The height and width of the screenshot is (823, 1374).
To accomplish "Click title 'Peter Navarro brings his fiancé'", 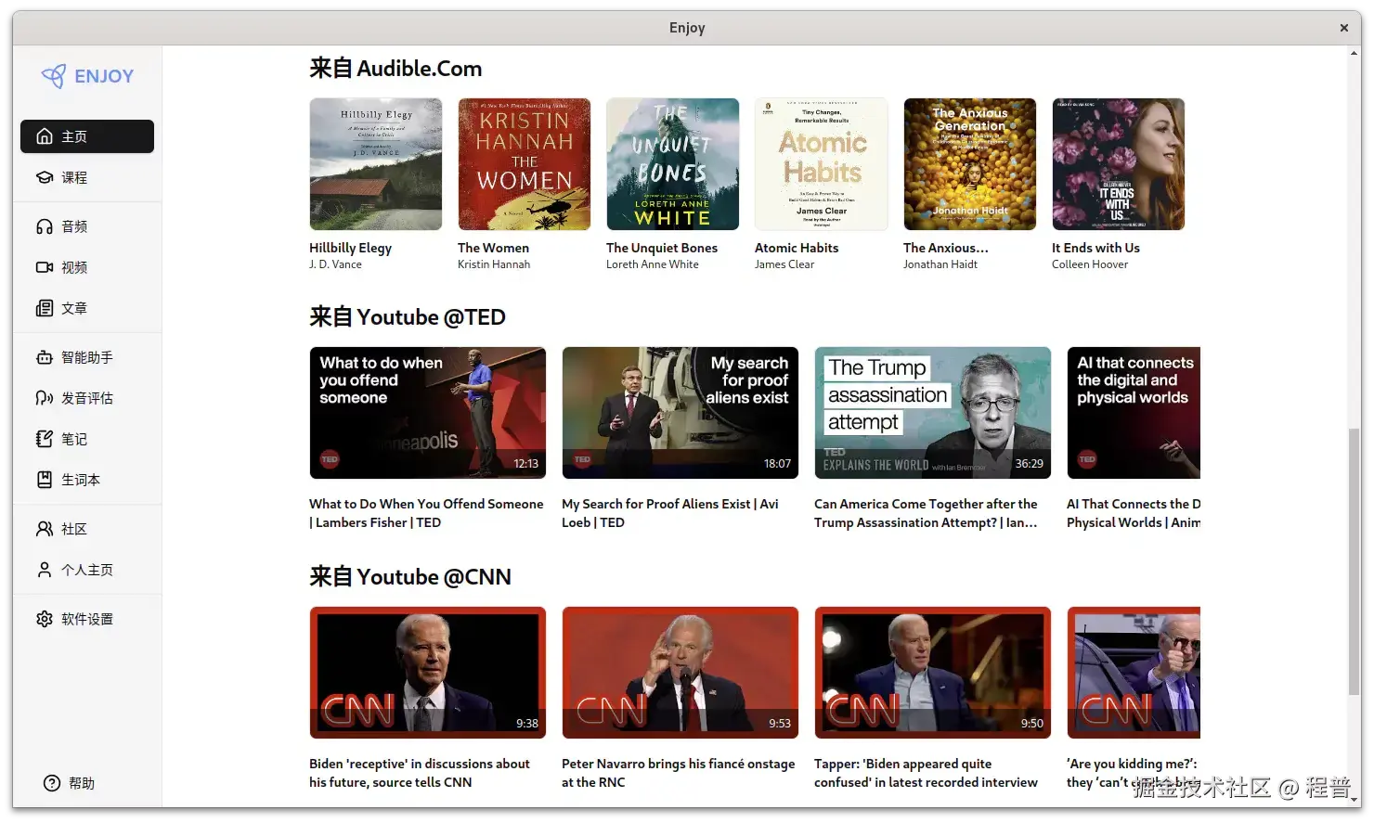I will [x=679, y=773].
